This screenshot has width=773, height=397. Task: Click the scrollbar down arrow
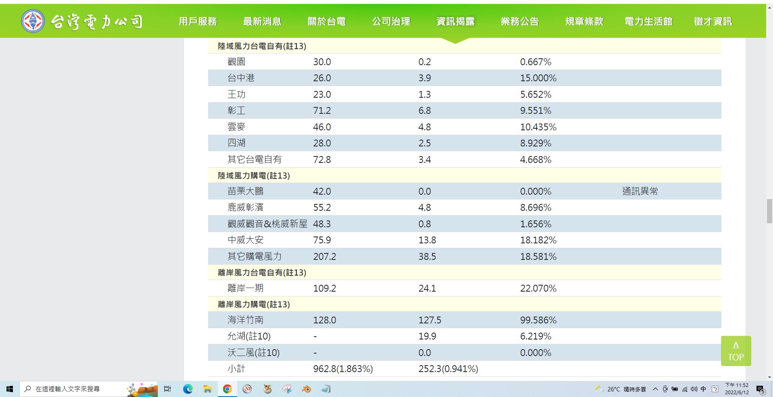pyautogui.click(x=769, y=377)
